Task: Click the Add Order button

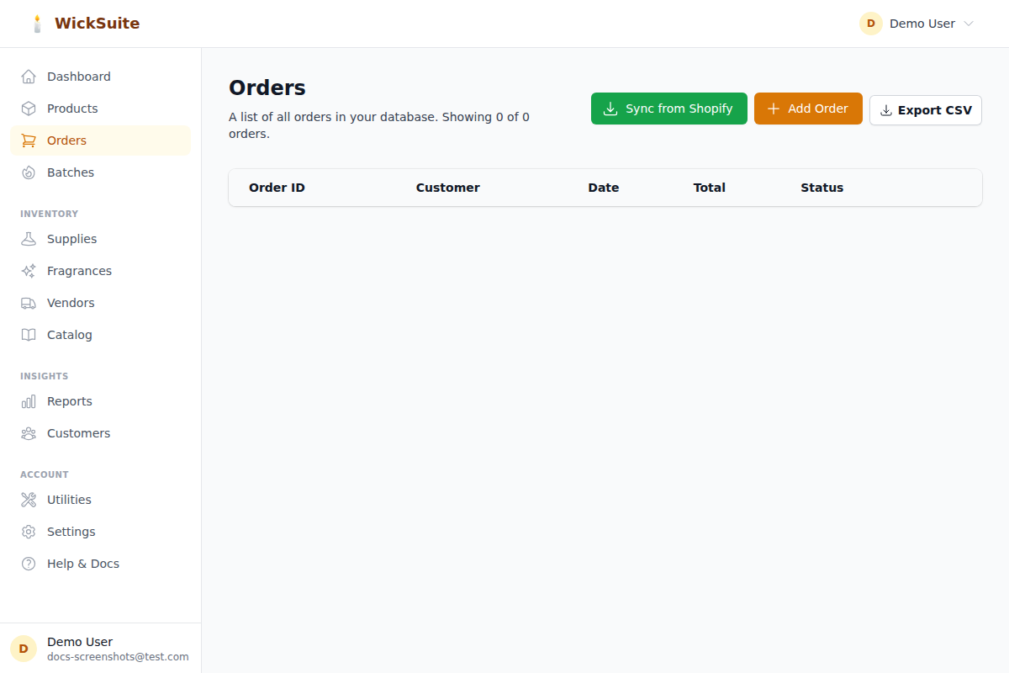Action: (807, 108)
